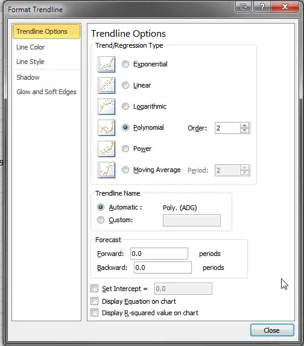
Task: Click the Exponential trendline chart icon
Action: [x=107, y=64]
